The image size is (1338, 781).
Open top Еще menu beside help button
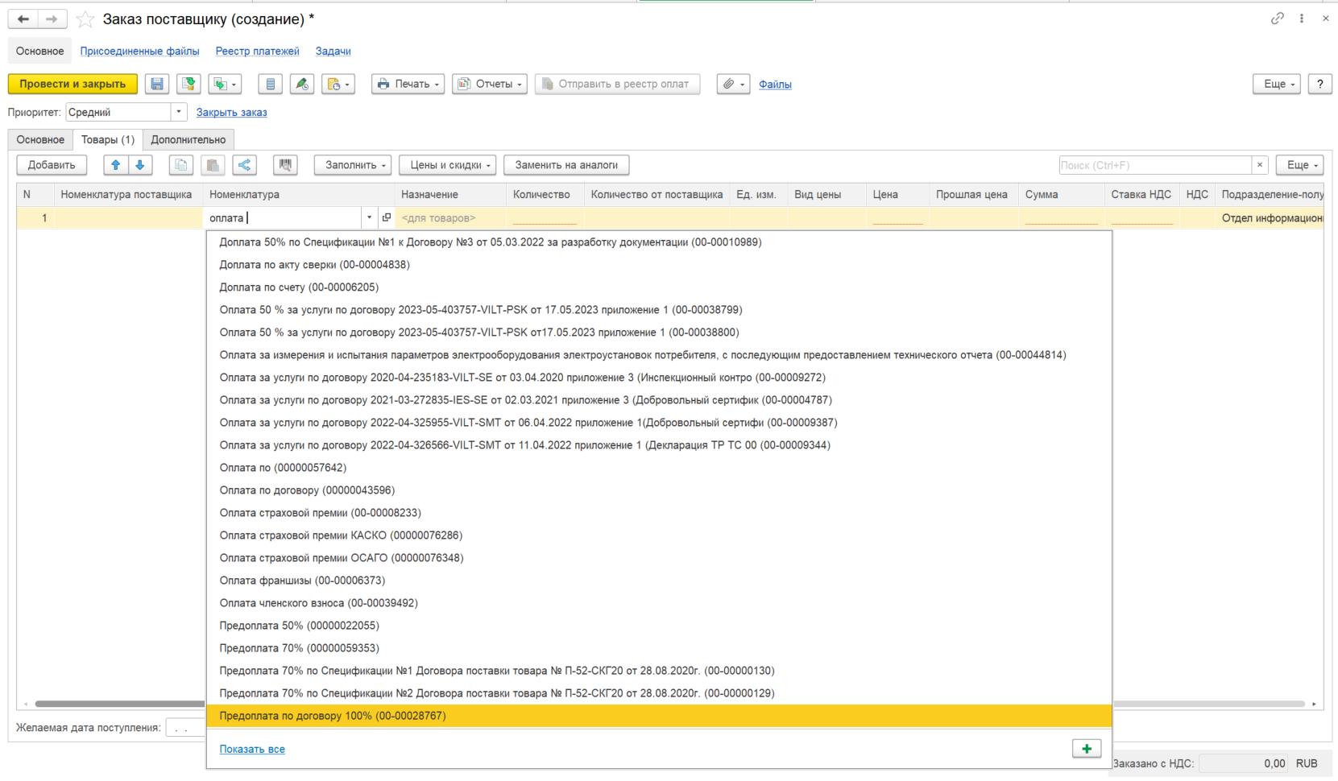tap(1277, 84)
